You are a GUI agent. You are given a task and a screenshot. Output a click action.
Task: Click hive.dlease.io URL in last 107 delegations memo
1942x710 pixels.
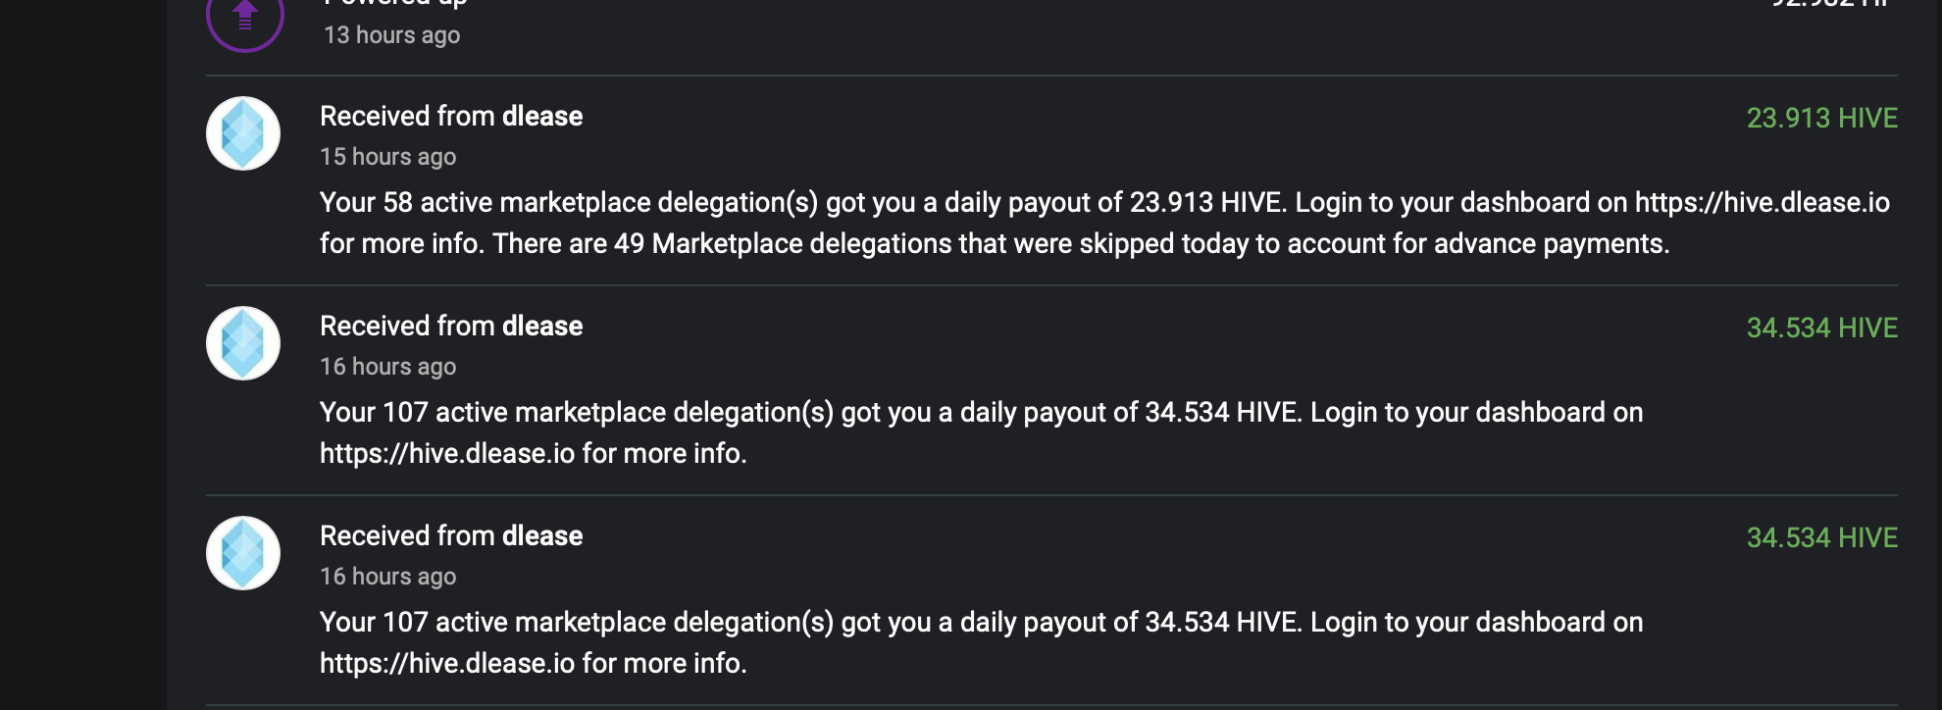[447, 664]
